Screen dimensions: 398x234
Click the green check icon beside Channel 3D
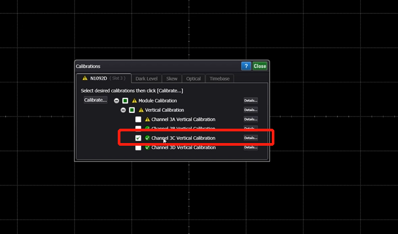[148, 147]
